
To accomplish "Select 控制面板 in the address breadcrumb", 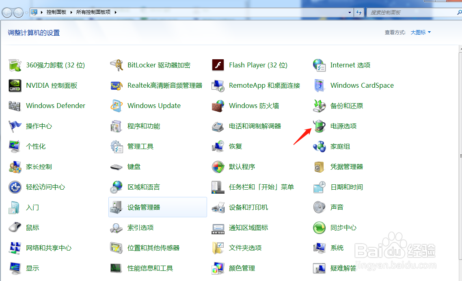I will [56, 12].
